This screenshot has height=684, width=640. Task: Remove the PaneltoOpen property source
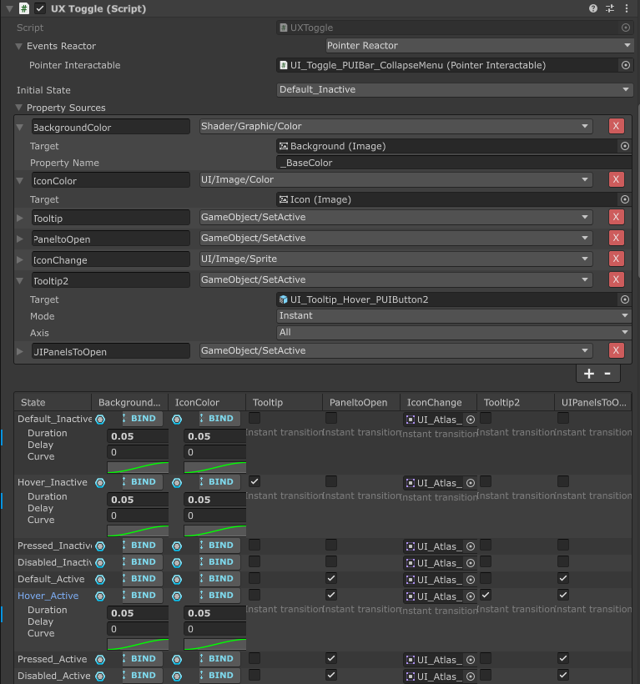click(x=616, y=238)
